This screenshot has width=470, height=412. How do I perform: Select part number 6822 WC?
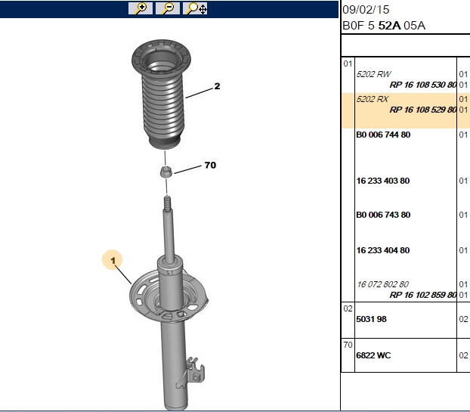pyautogui.click(x=373, y=355)
